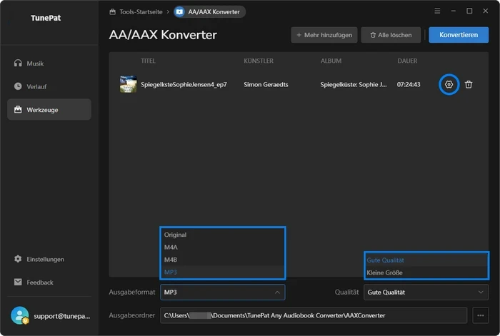Open Musik section in sidebar
500x336 pixels.
click(49, 63)
